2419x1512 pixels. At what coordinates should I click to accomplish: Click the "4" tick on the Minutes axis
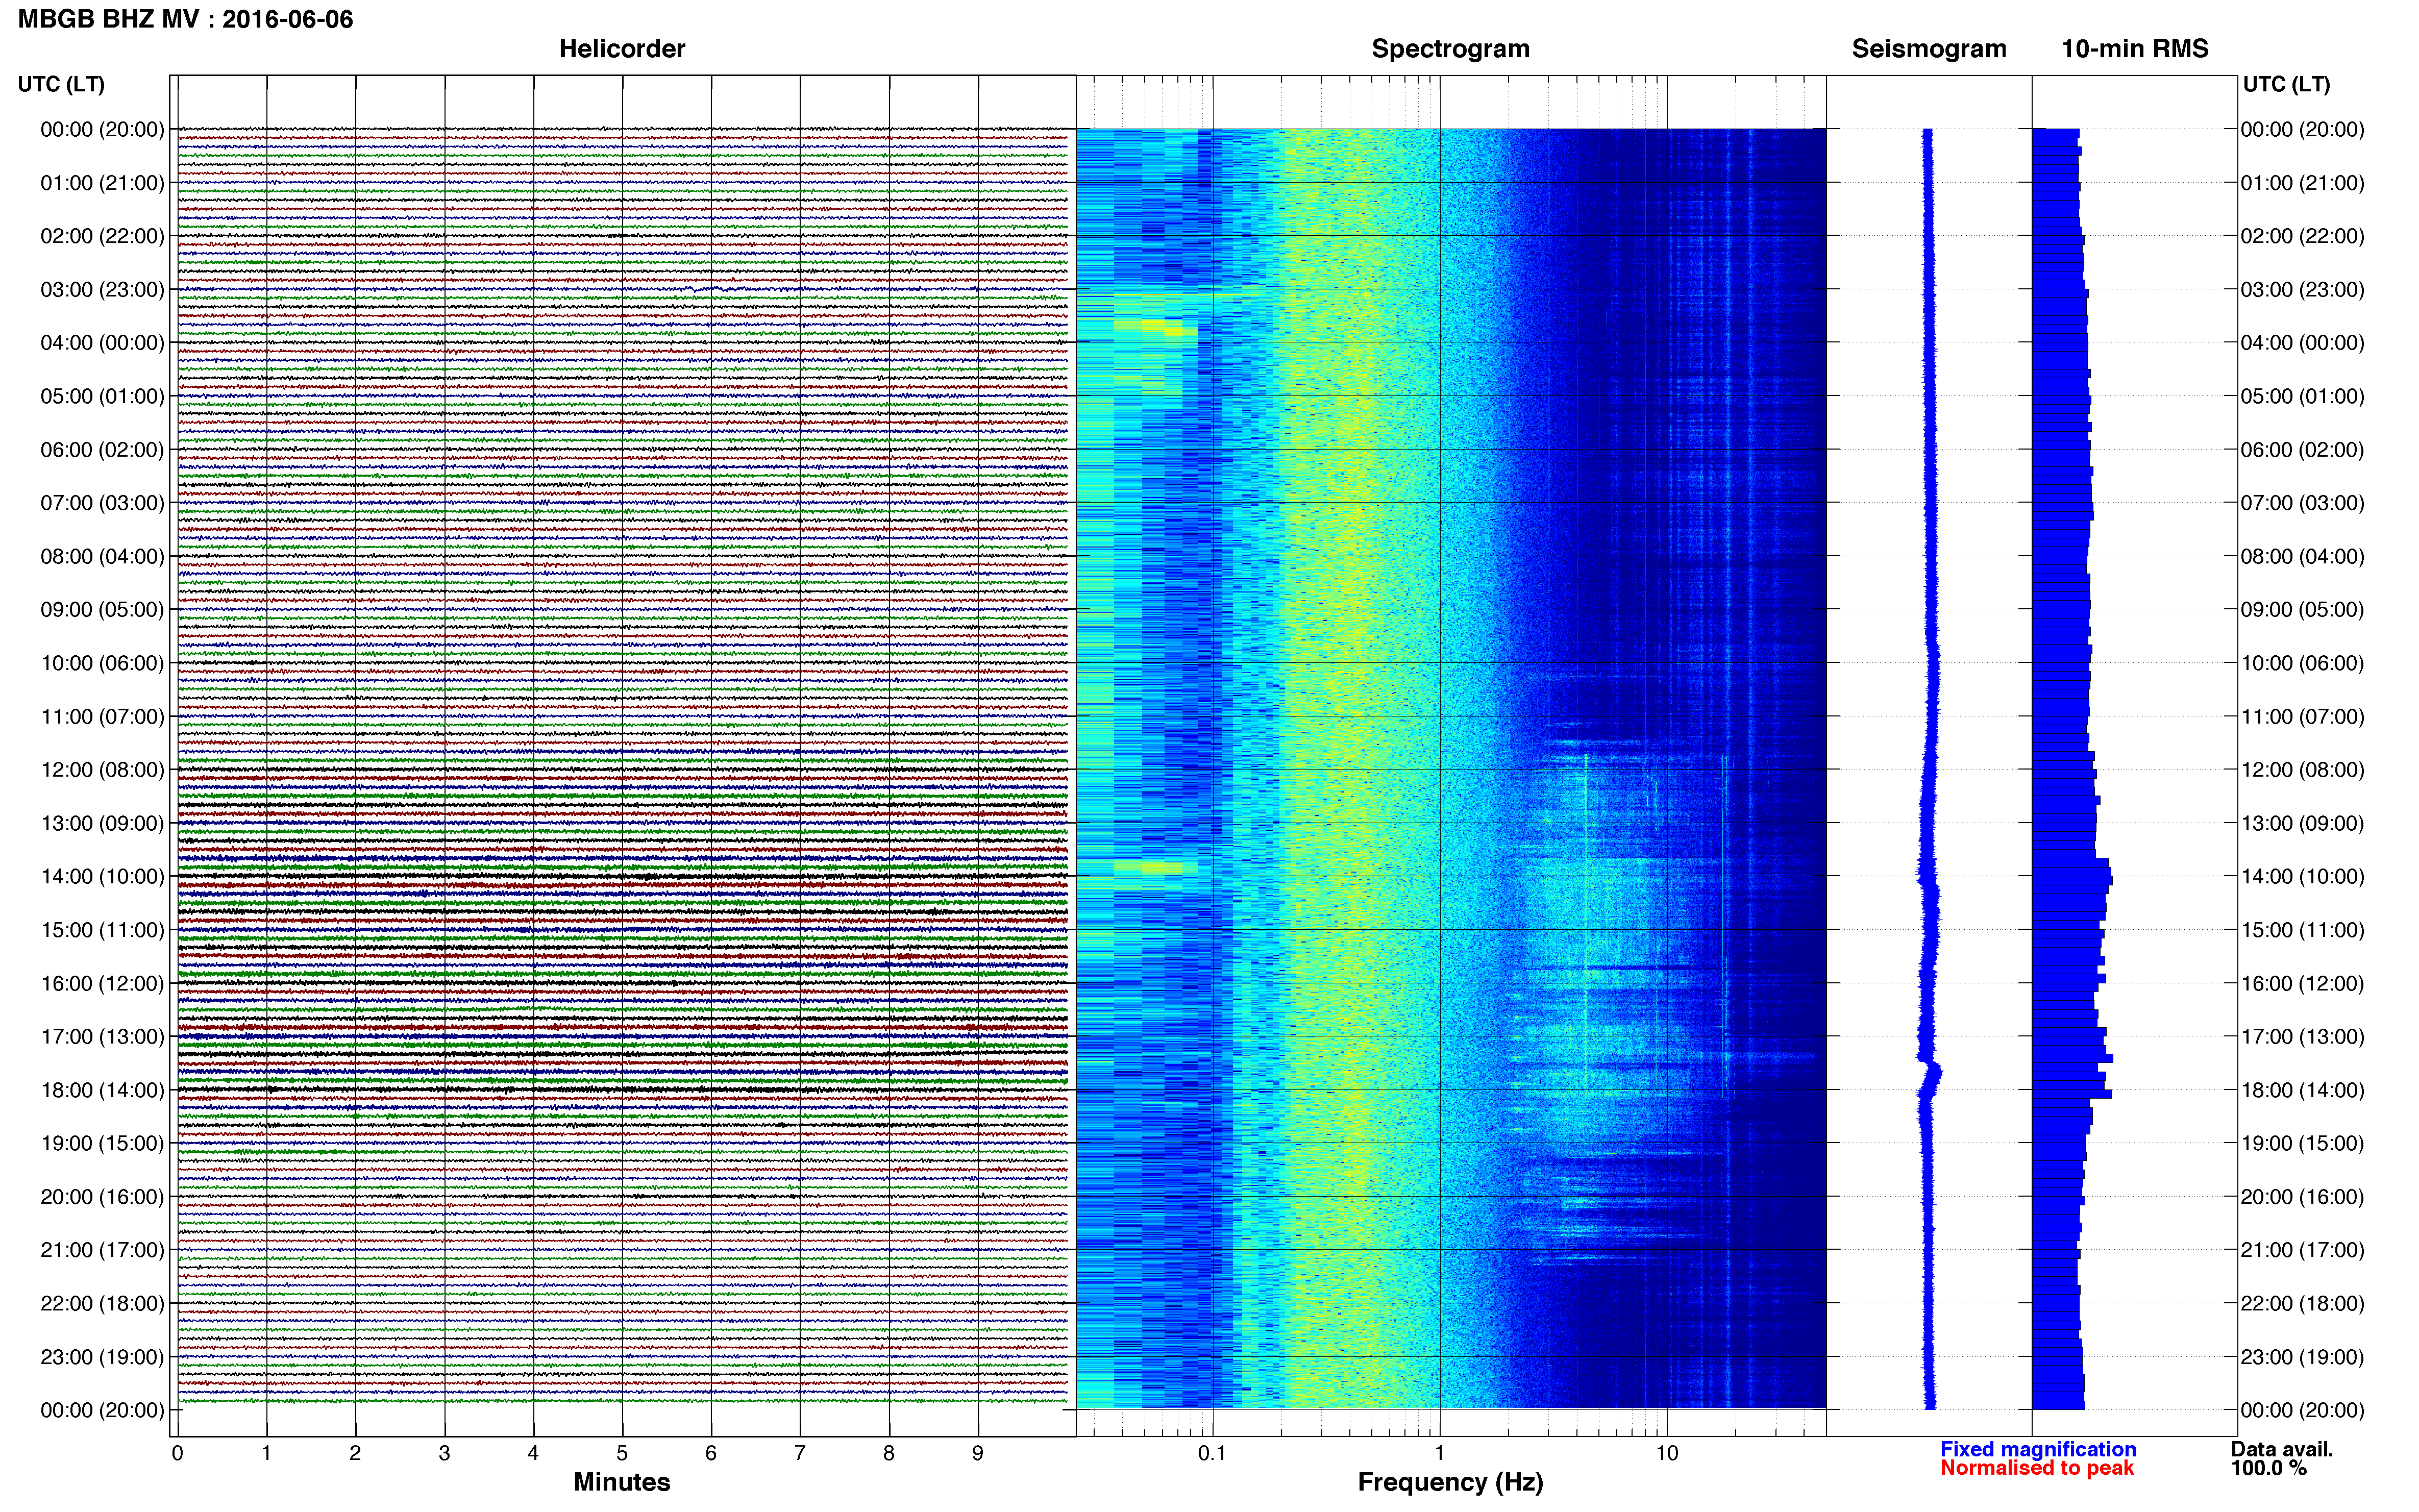pyautogui.click(x=533, y=1453)
